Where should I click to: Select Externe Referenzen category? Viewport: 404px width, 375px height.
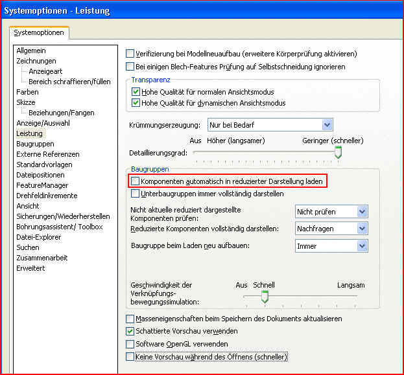[x=48, y=154]
